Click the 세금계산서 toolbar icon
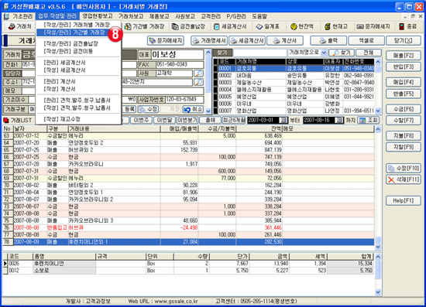 (217, 26)
